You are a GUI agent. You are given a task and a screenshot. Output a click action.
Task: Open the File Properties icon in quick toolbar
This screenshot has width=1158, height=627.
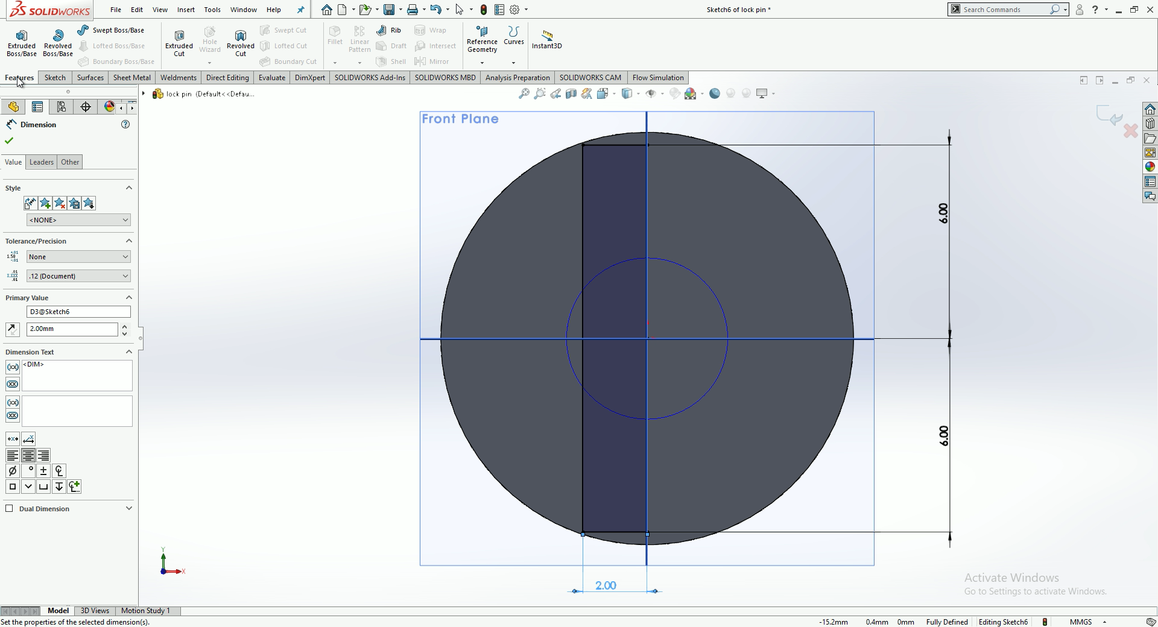pyautogui.click(x=499, y=10)
